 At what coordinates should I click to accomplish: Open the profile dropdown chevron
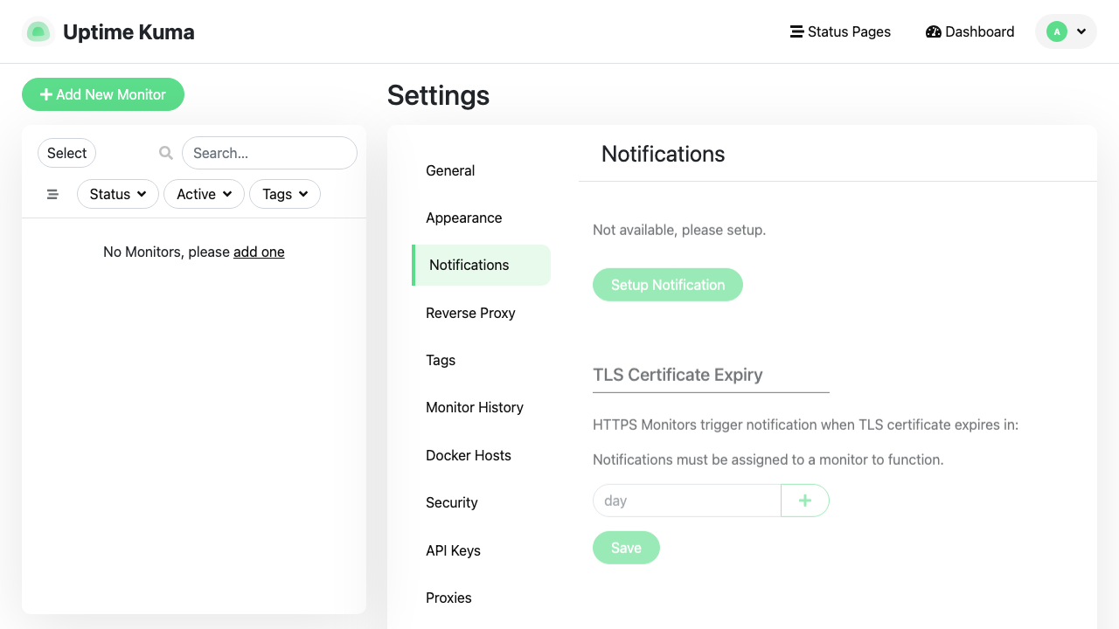coord(1081,31)
